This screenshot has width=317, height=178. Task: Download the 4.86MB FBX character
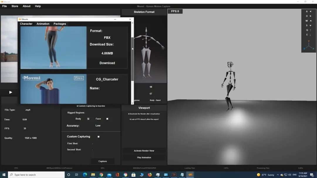(x=107, y=63)
